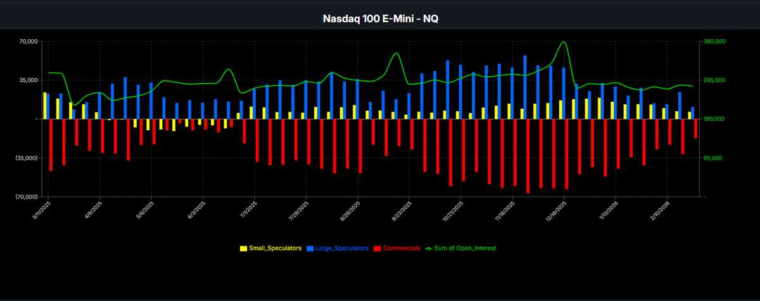Click the 10/21/2025 date axis label
This screenshot has height=301, width=760.
(x=453, y=211)
